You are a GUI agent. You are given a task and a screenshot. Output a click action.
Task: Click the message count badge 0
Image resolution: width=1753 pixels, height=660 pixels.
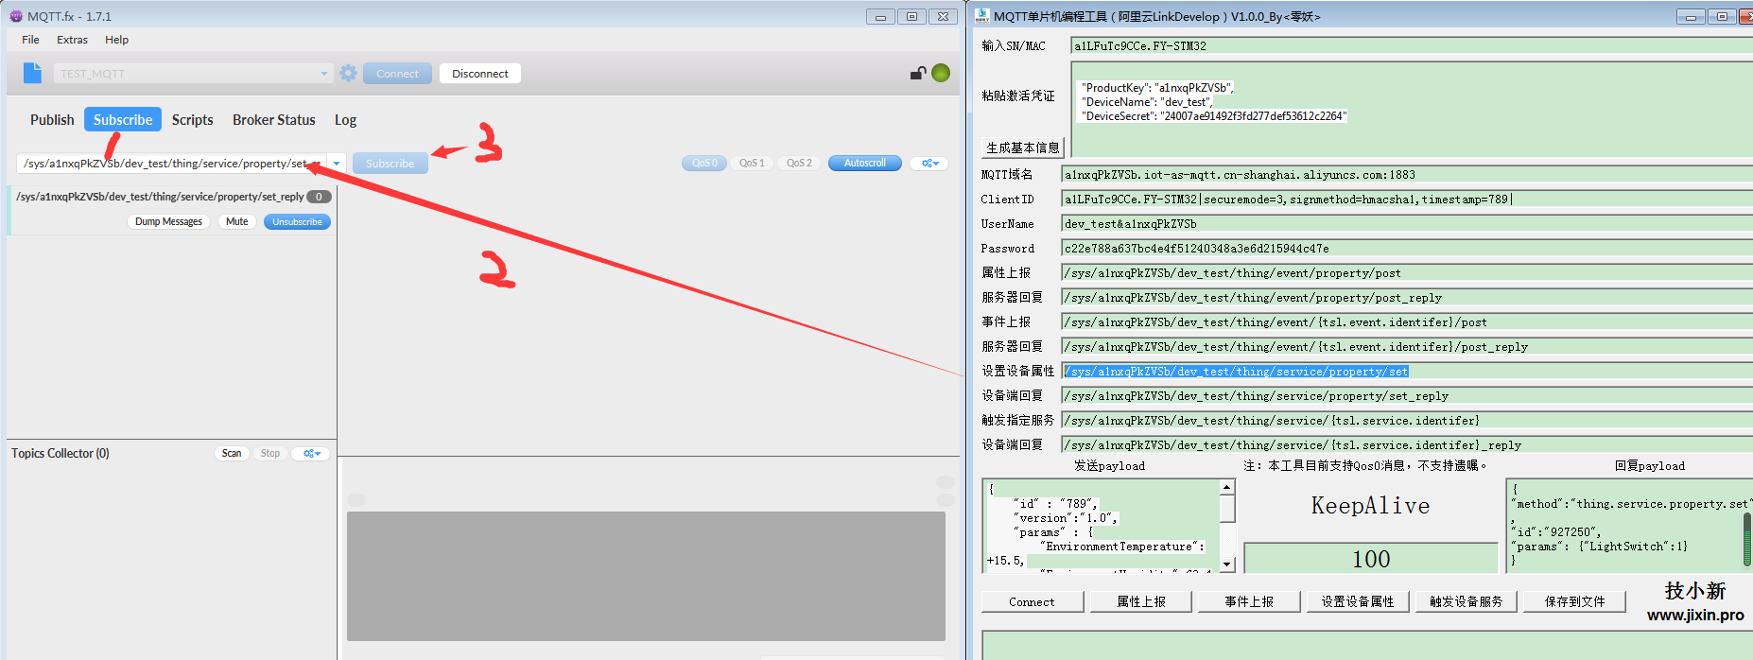pyautogui.click(x=319, y=197)
